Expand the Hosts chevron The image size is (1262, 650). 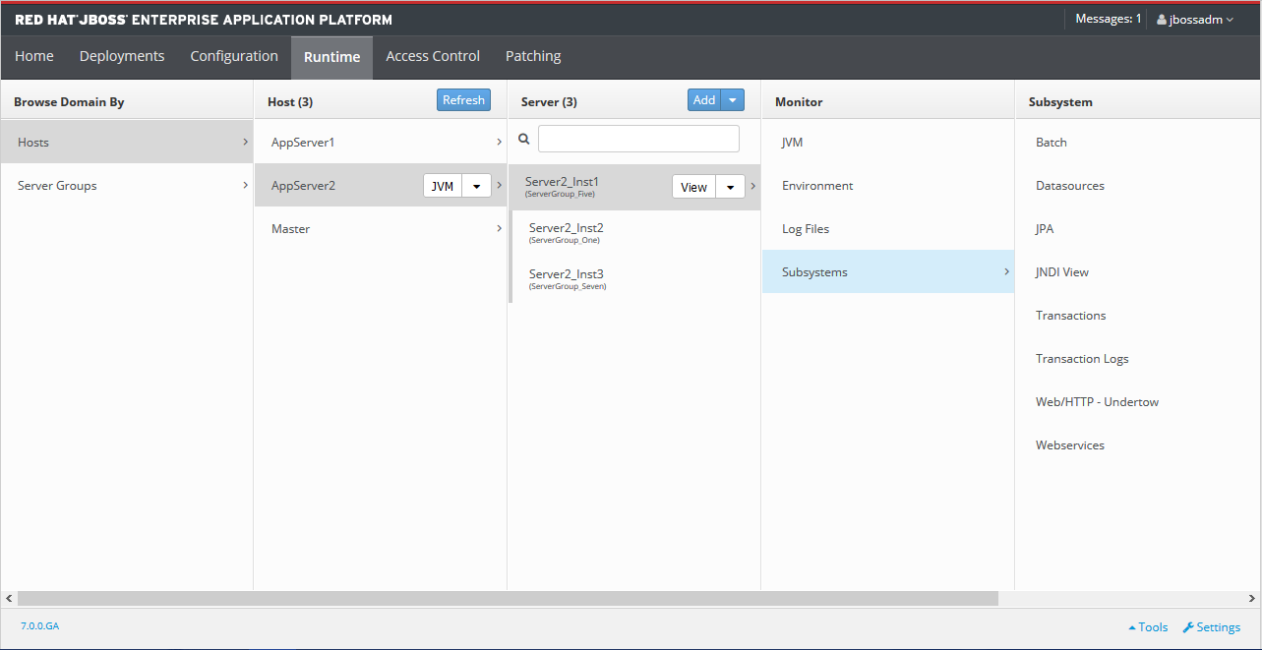click(245, 142)
